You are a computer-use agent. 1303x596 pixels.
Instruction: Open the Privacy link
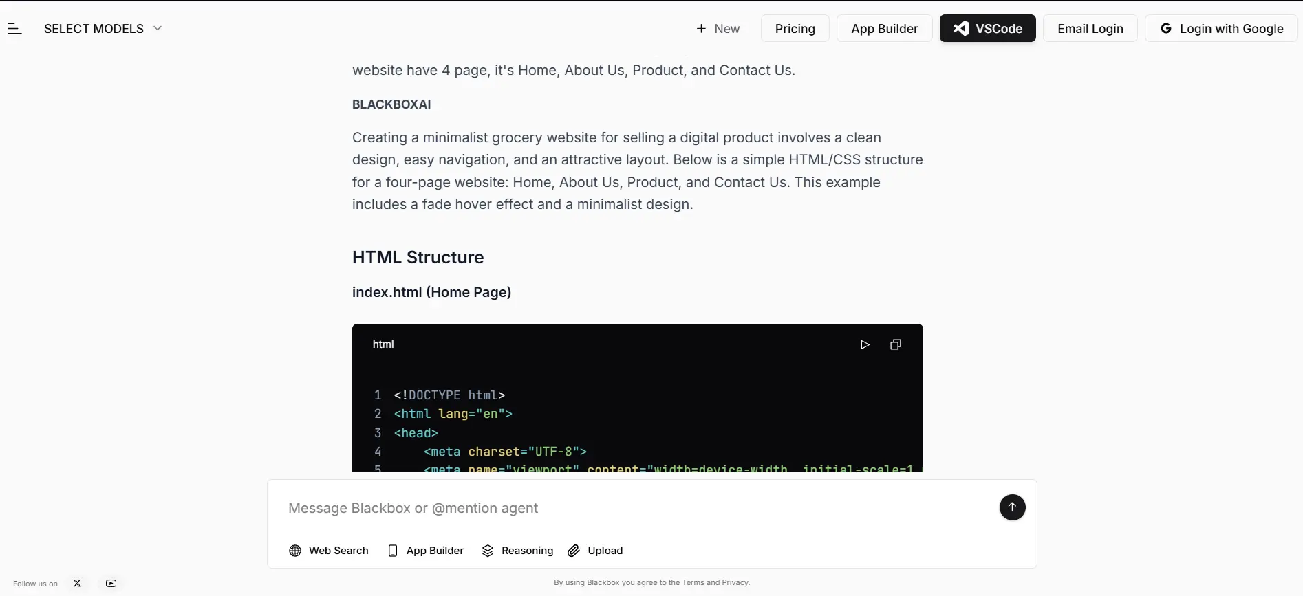pos(735,582)
